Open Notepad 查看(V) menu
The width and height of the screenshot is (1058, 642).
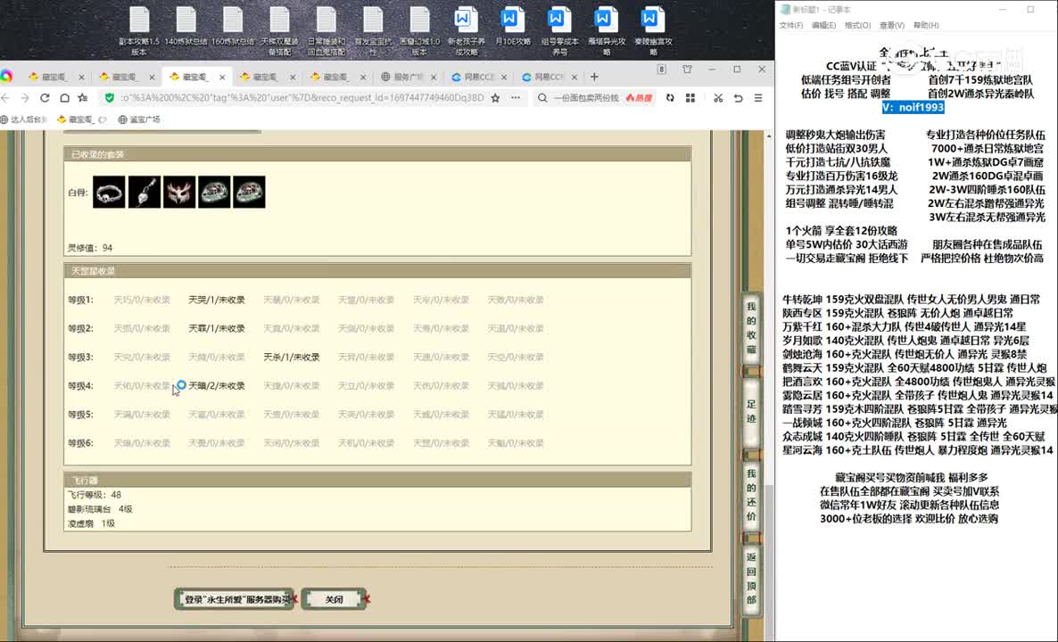coord(891,25)
